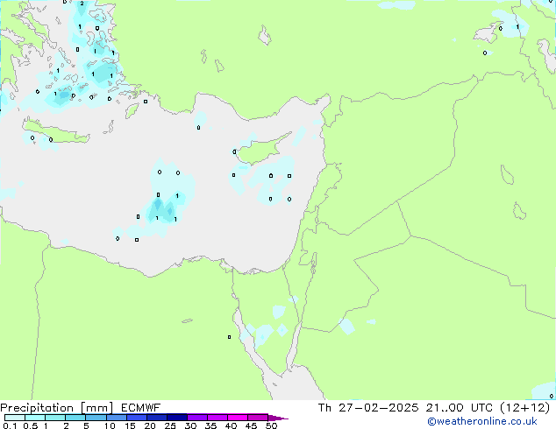Pick the 25–30 mm navy legend swatch
This screenshot has height=429, width=556.
[177, 418]
